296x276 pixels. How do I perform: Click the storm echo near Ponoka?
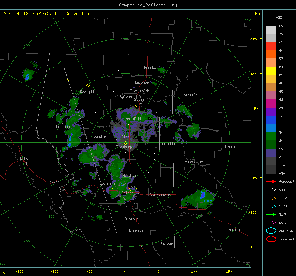[162, 70]
